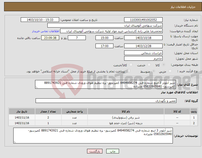Click the province field خراسان شمالی
This screenshot has height=158, width=202.
pos(143,53)
